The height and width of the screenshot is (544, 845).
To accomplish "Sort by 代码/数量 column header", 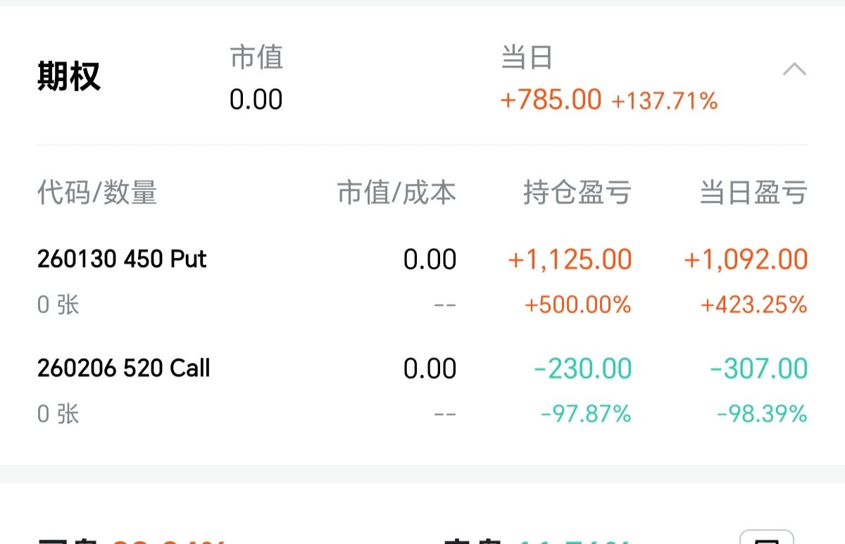I will tap(96, 192).
